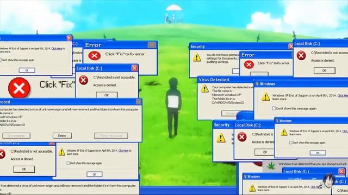Click the Delete button in virus dialog
Viewport: 348px width, 195px height.
point(62,135)
